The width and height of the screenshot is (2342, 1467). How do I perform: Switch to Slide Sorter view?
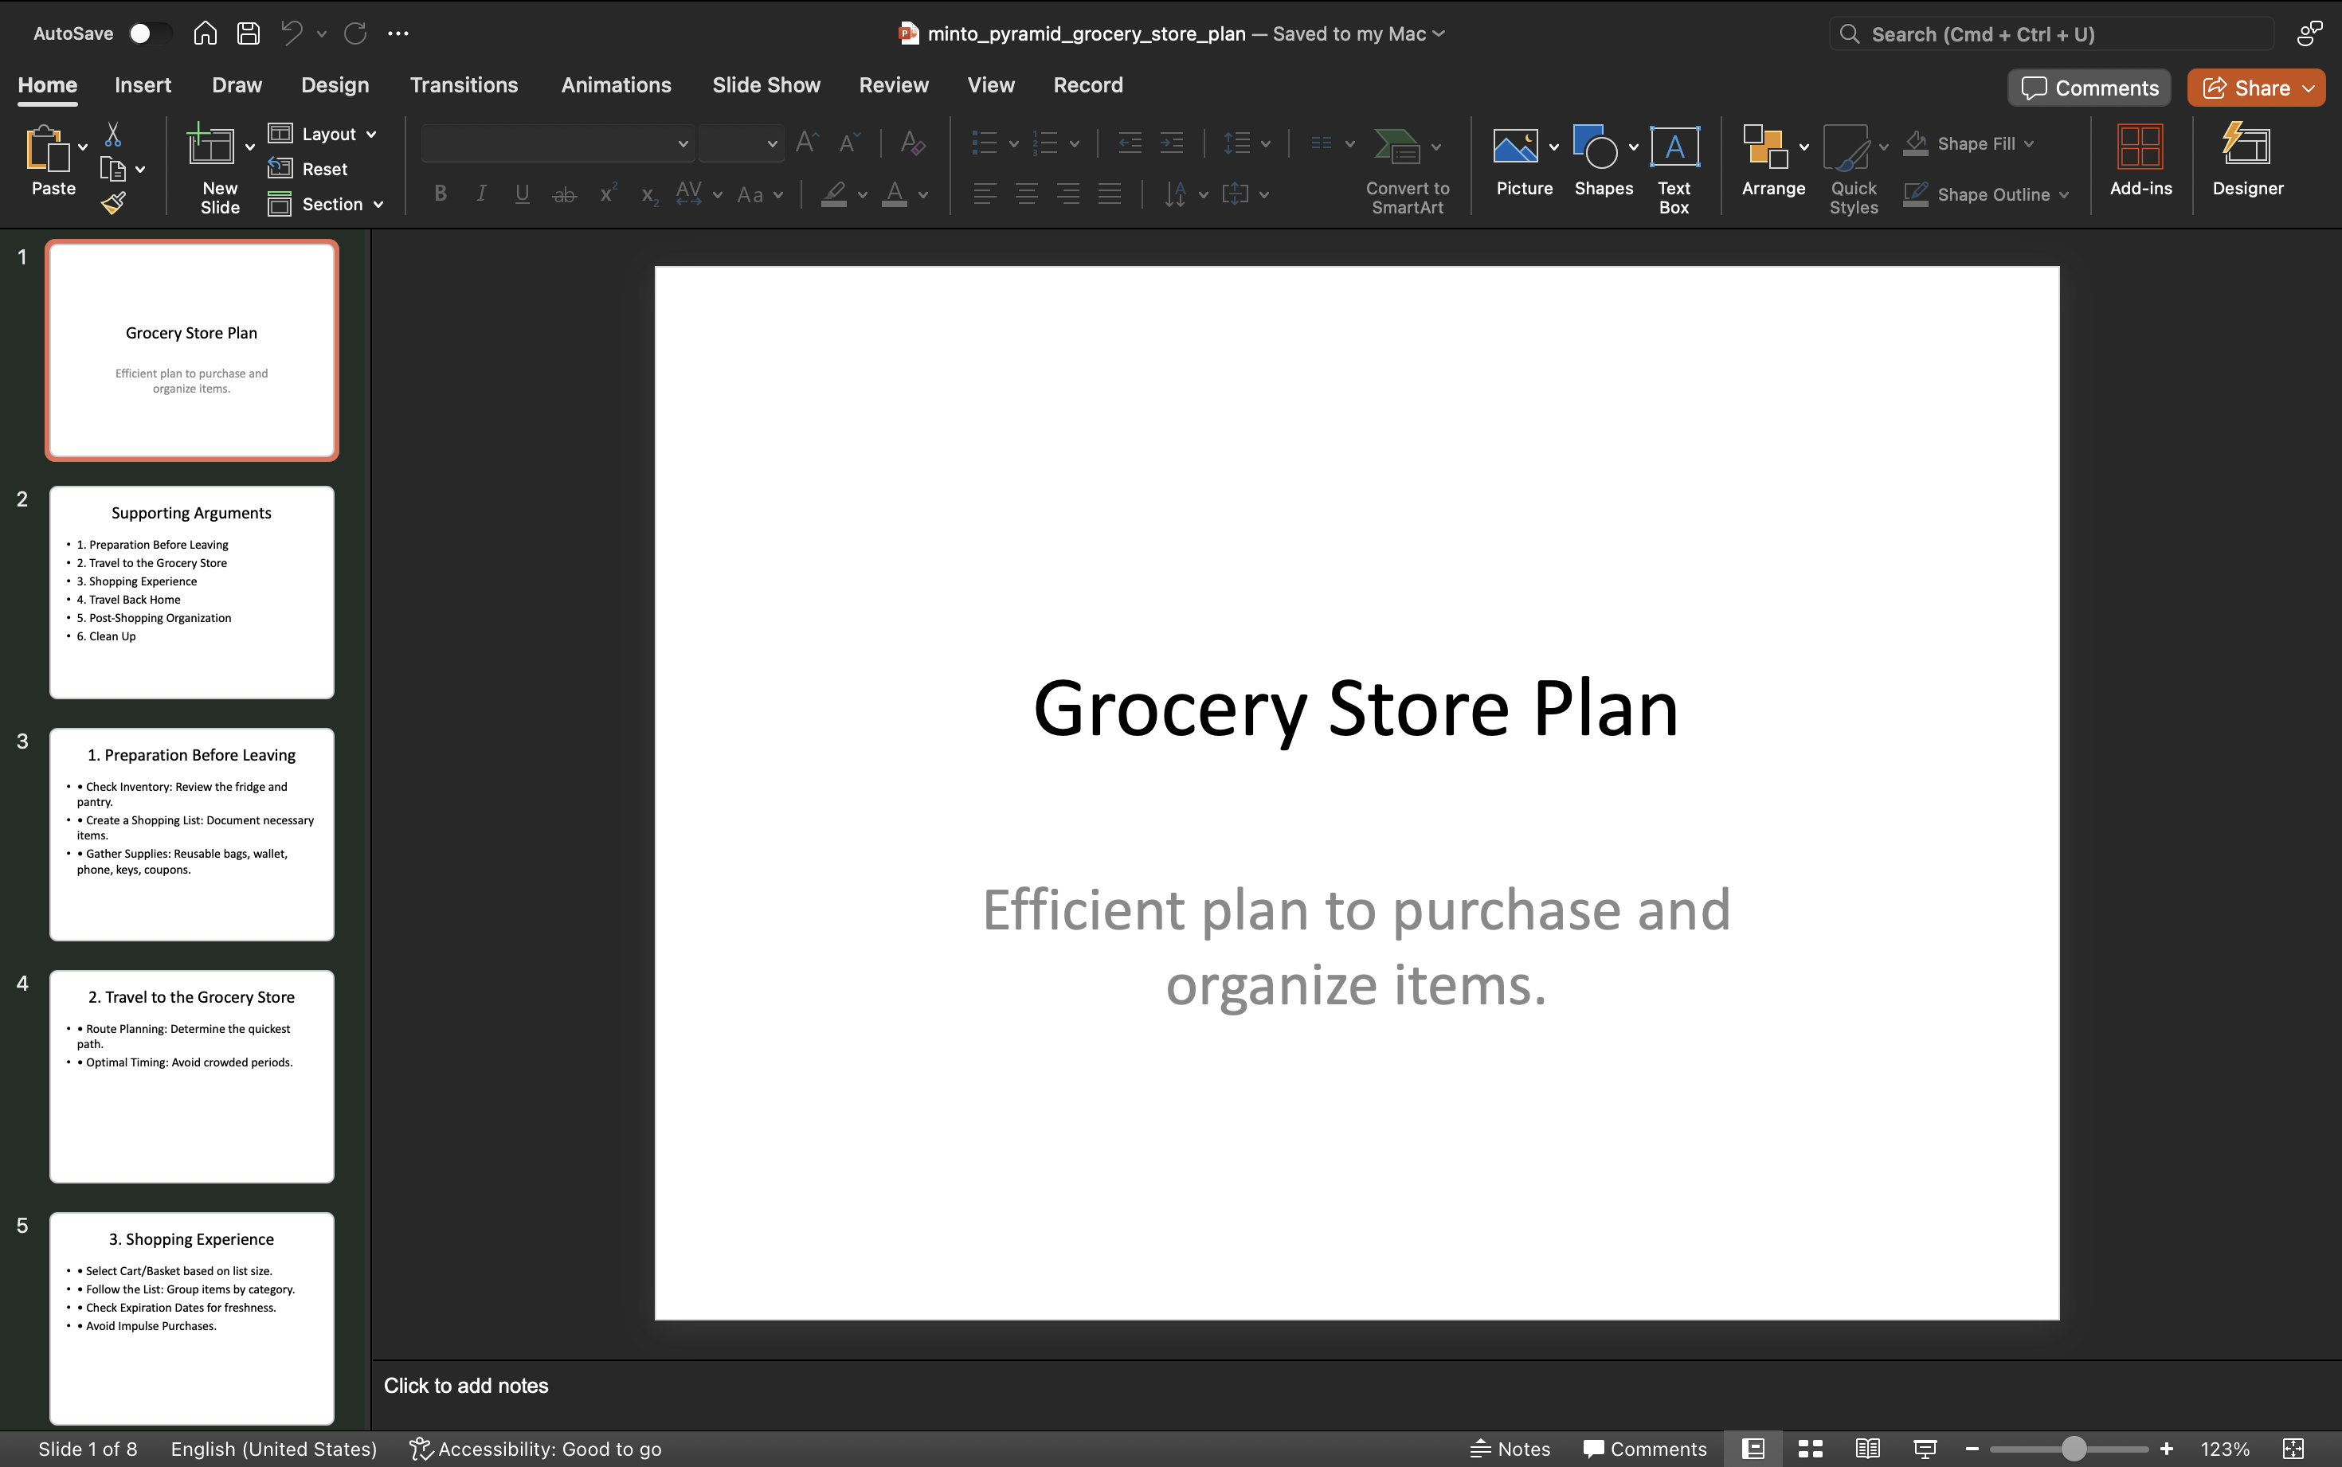1811,1449
